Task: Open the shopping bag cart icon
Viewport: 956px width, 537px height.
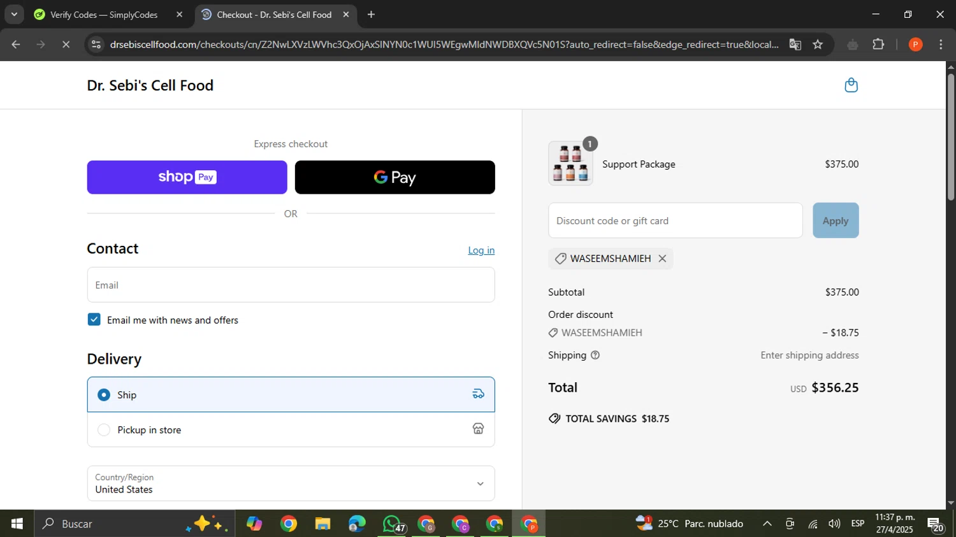Action: [x=851, y=85]
